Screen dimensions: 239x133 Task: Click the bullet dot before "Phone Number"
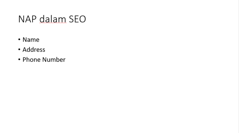pyautogui.click(x=19, y=59)
